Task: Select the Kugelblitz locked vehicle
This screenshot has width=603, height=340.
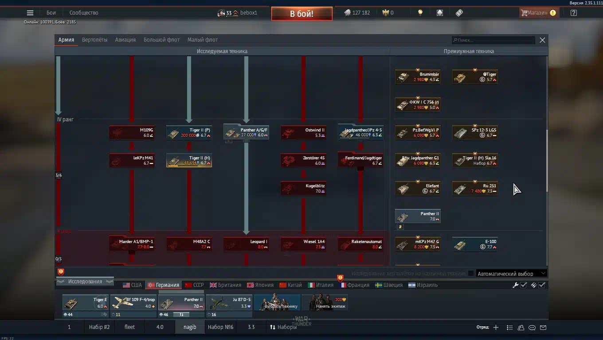Action: tap(303, 188)
